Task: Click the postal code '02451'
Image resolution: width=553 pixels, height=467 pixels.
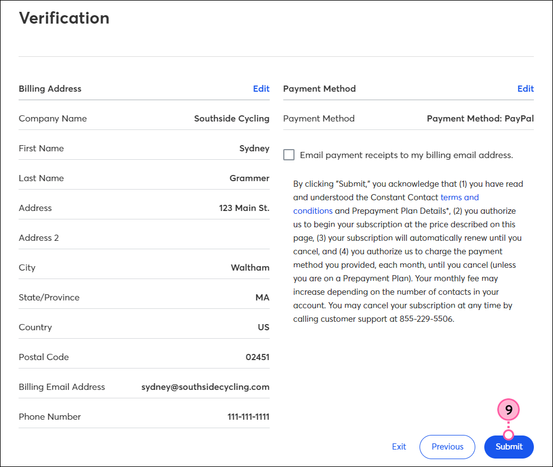Action: (257, 357)
